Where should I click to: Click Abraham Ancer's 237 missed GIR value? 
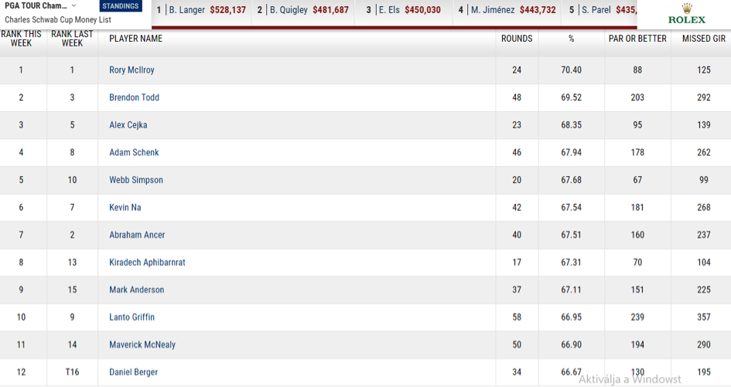(704, 235)
